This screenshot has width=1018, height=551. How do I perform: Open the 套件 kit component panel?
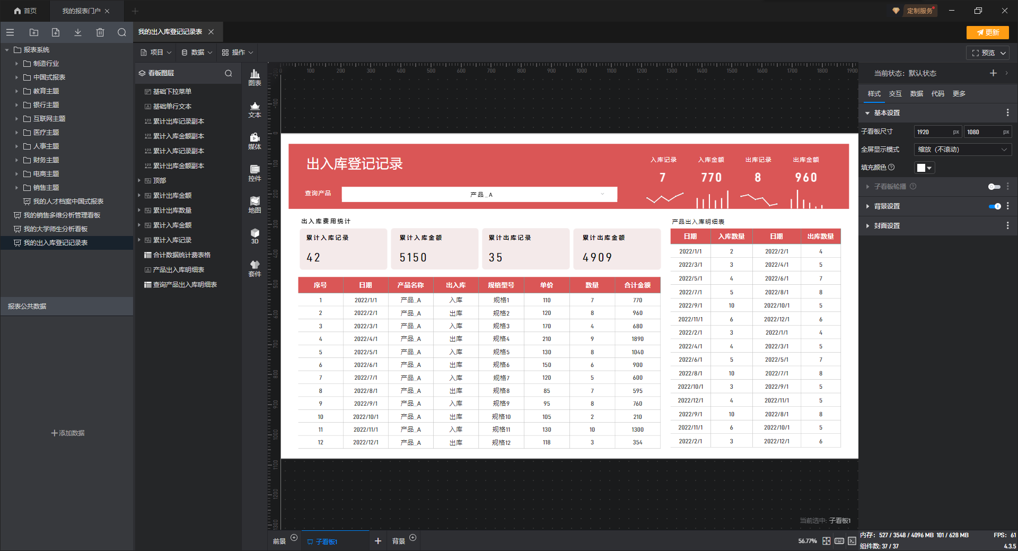coord(254,268)
